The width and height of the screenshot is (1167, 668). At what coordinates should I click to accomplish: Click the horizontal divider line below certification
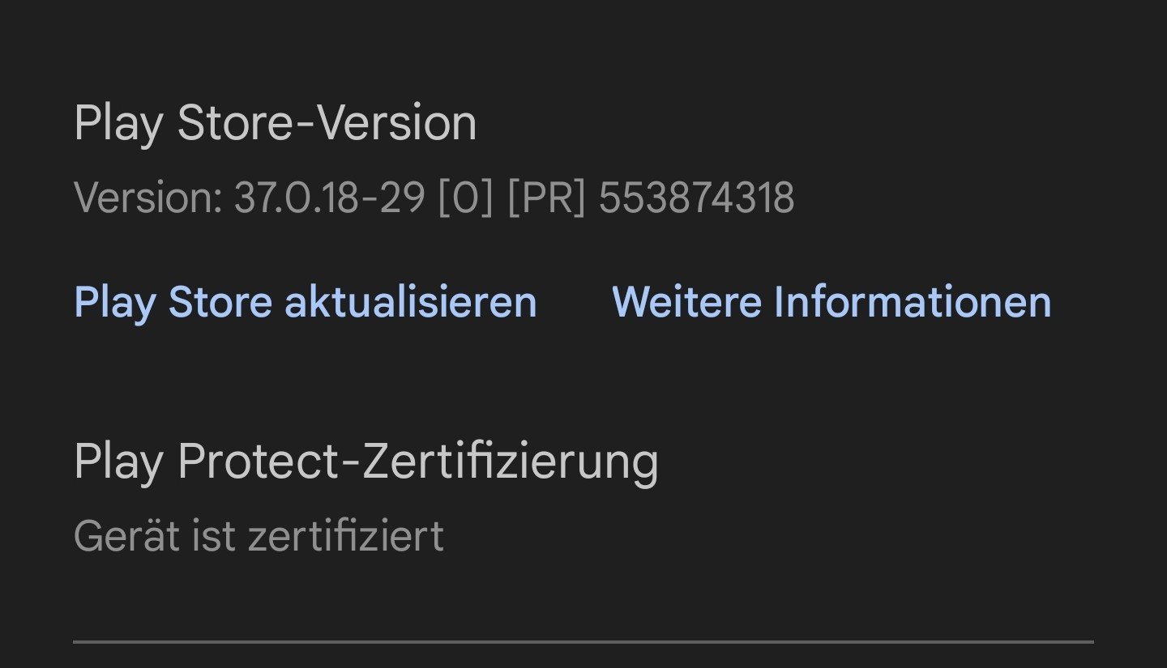583,642
